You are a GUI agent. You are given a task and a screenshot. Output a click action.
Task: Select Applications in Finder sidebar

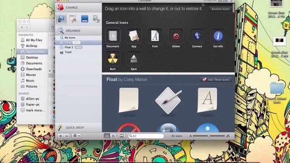(x=32, y=52)
